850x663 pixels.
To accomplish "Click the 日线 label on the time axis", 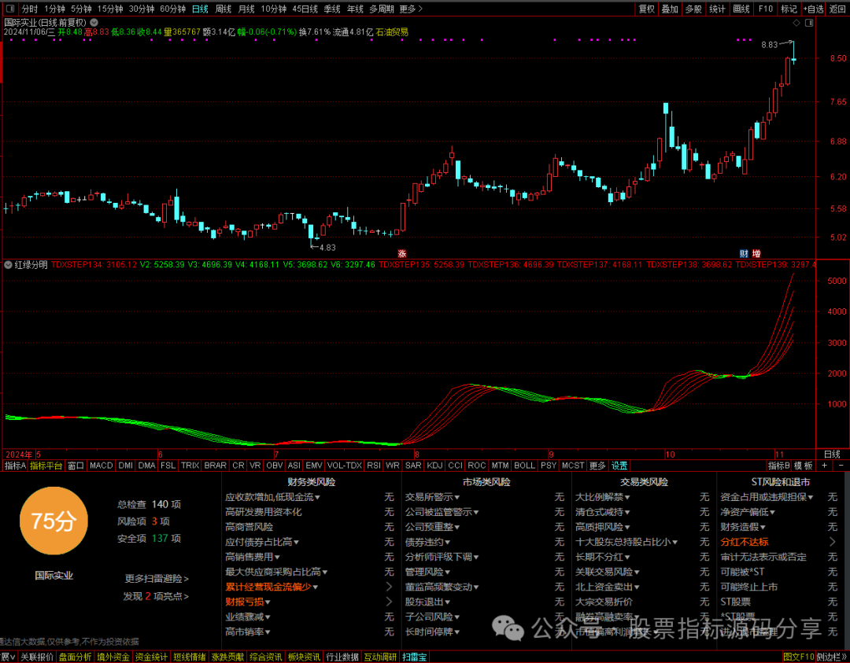I will [x=832, y=455].
